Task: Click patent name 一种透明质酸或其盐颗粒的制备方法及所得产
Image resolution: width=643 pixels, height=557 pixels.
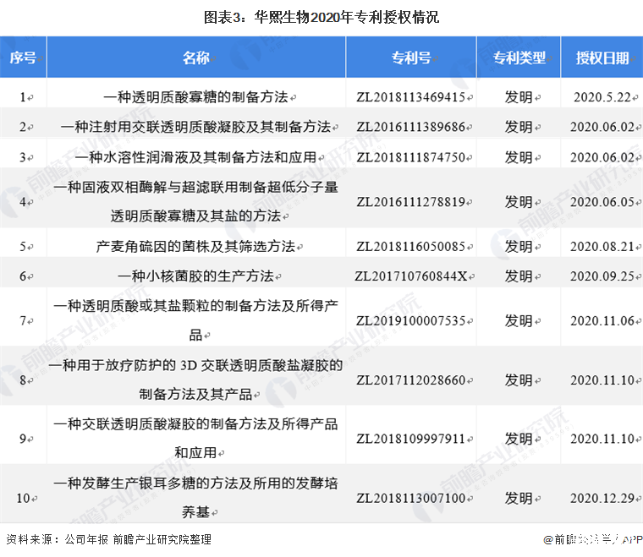Action: click(x=196, y=306)
